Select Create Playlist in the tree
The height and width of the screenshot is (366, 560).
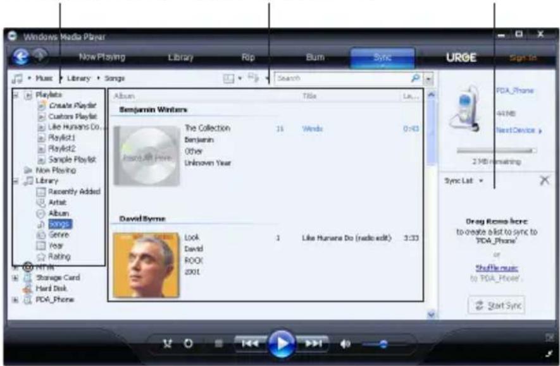coord(73,106)
